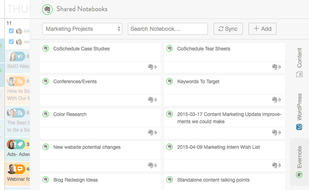Uncheck the second task checkbox under day 11
This screenshot has width=309, height=190.
pyautogui.click(x=11, y=42)
